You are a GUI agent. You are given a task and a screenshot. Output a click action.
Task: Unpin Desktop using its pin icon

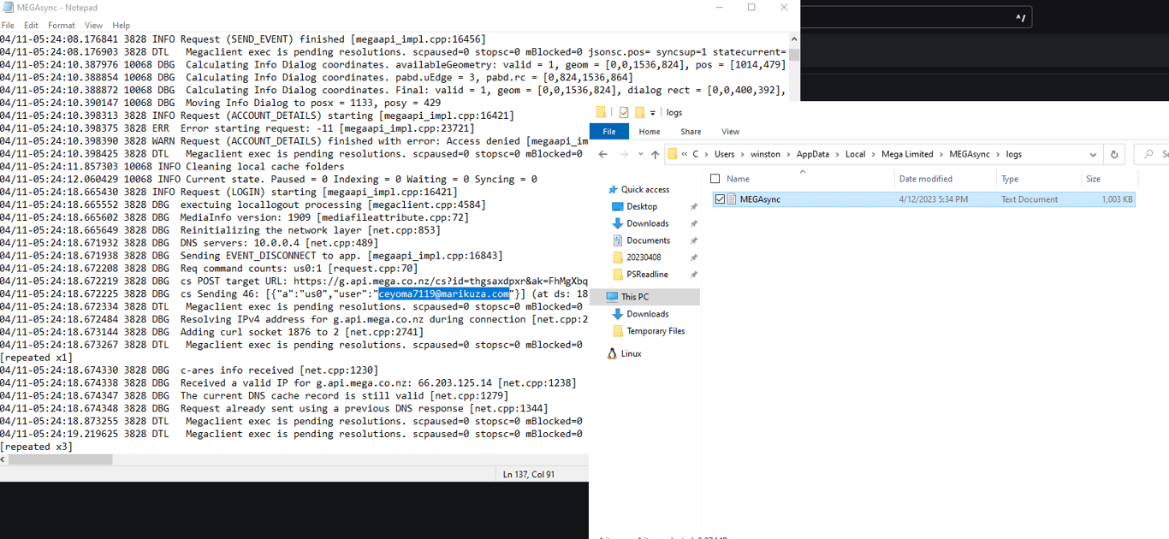pos(694,207)
